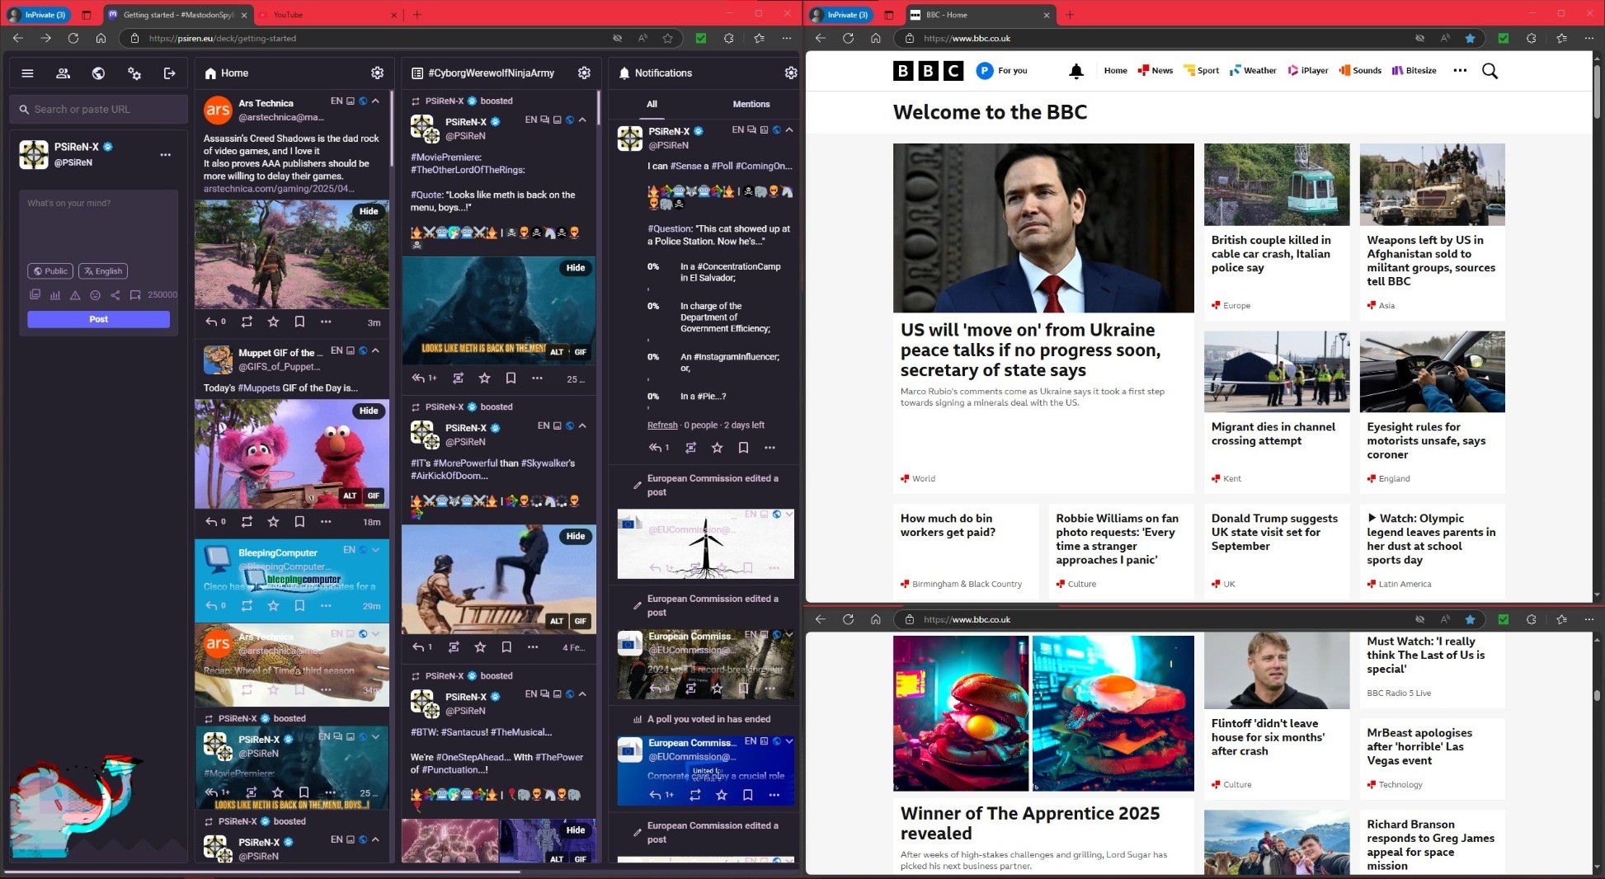The width and height of the screenshot is (1605, 879).
Task: Favourite the poll notification post
Action: pos(717,447)
